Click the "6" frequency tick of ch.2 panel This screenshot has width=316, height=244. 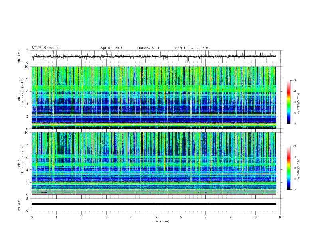(28, 157)
